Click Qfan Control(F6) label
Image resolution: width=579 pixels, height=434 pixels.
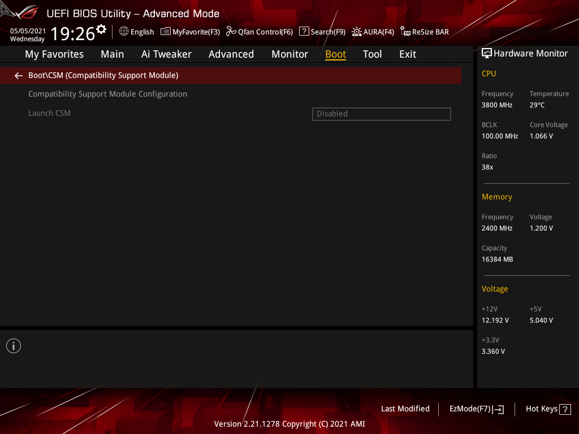pos(266,32)
